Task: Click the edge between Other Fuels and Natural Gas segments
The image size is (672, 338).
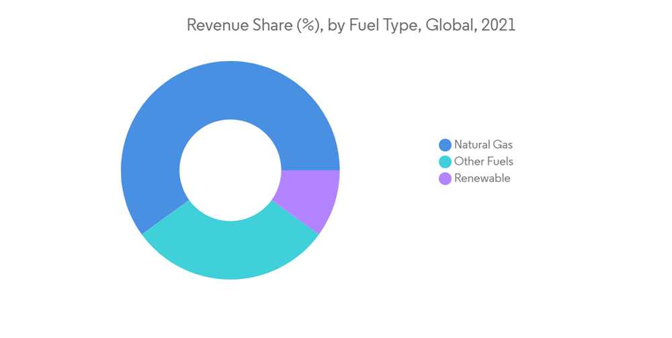Action: 165,217
